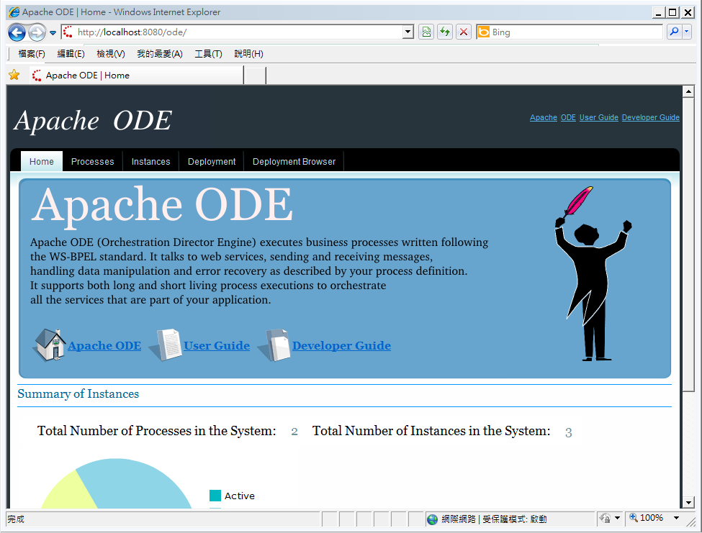Refresh the page with the green arrows icon
Viewport: 702px width, 533px height.
tap(444, 32)
